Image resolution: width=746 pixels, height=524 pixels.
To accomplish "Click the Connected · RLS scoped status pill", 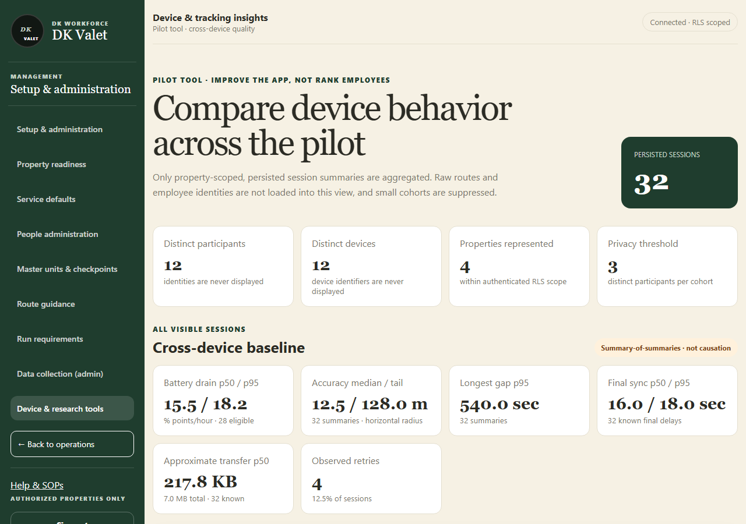I will point(690,23).
